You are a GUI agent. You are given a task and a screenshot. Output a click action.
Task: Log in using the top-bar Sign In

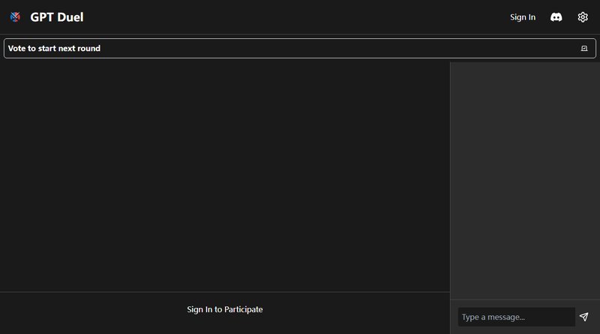(523, 17)
